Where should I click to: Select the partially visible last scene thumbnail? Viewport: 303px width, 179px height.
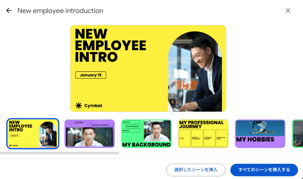(x=298, y=134)
